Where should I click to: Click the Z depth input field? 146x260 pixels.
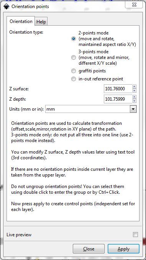pyautogui.click(x=118, y=99)
